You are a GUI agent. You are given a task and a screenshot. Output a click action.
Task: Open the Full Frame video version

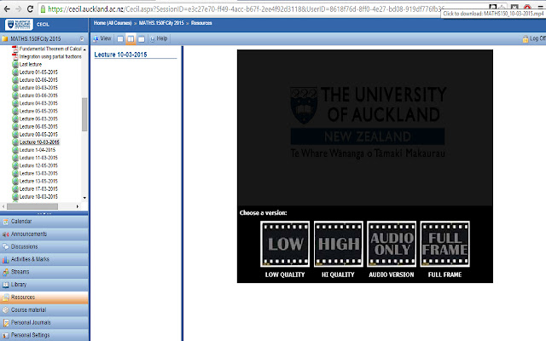click(445, 245)
